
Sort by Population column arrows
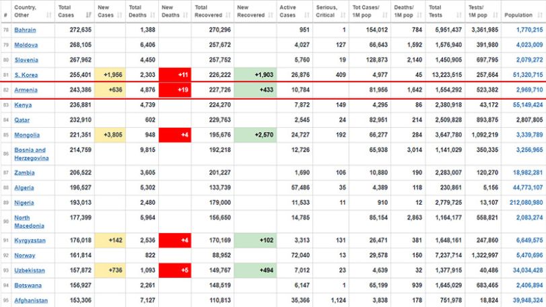(540, 15)
